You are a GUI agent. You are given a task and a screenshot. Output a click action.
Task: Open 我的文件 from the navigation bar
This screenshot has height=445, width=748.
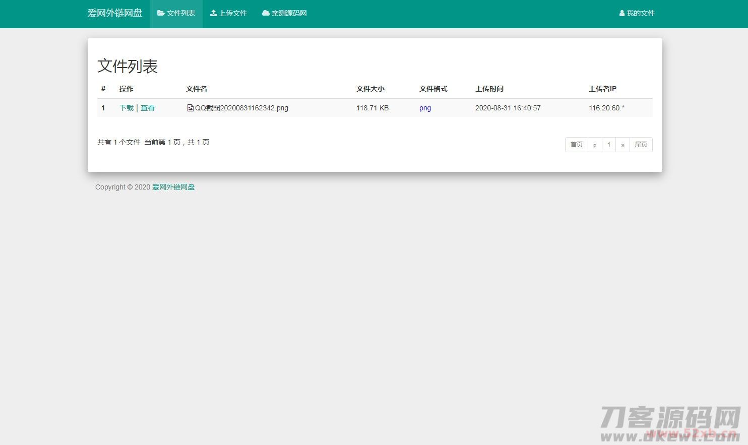click(640, 13)
